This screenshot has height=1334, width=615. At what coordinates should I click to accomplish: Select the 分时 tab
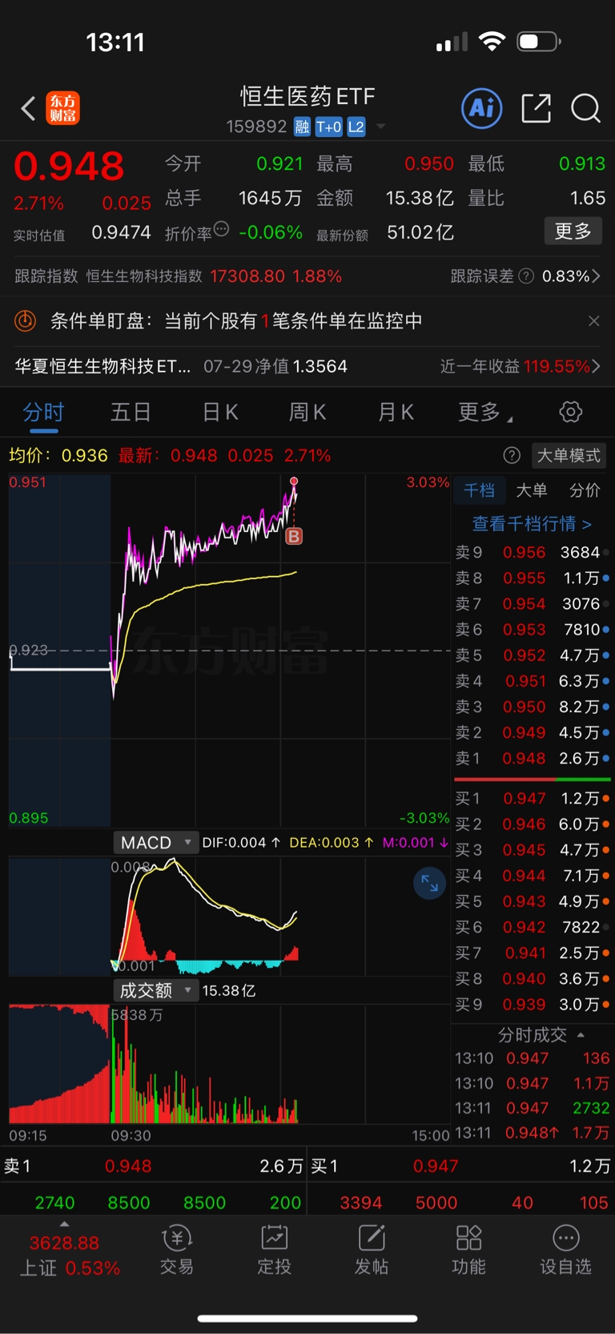pos(43,413)
